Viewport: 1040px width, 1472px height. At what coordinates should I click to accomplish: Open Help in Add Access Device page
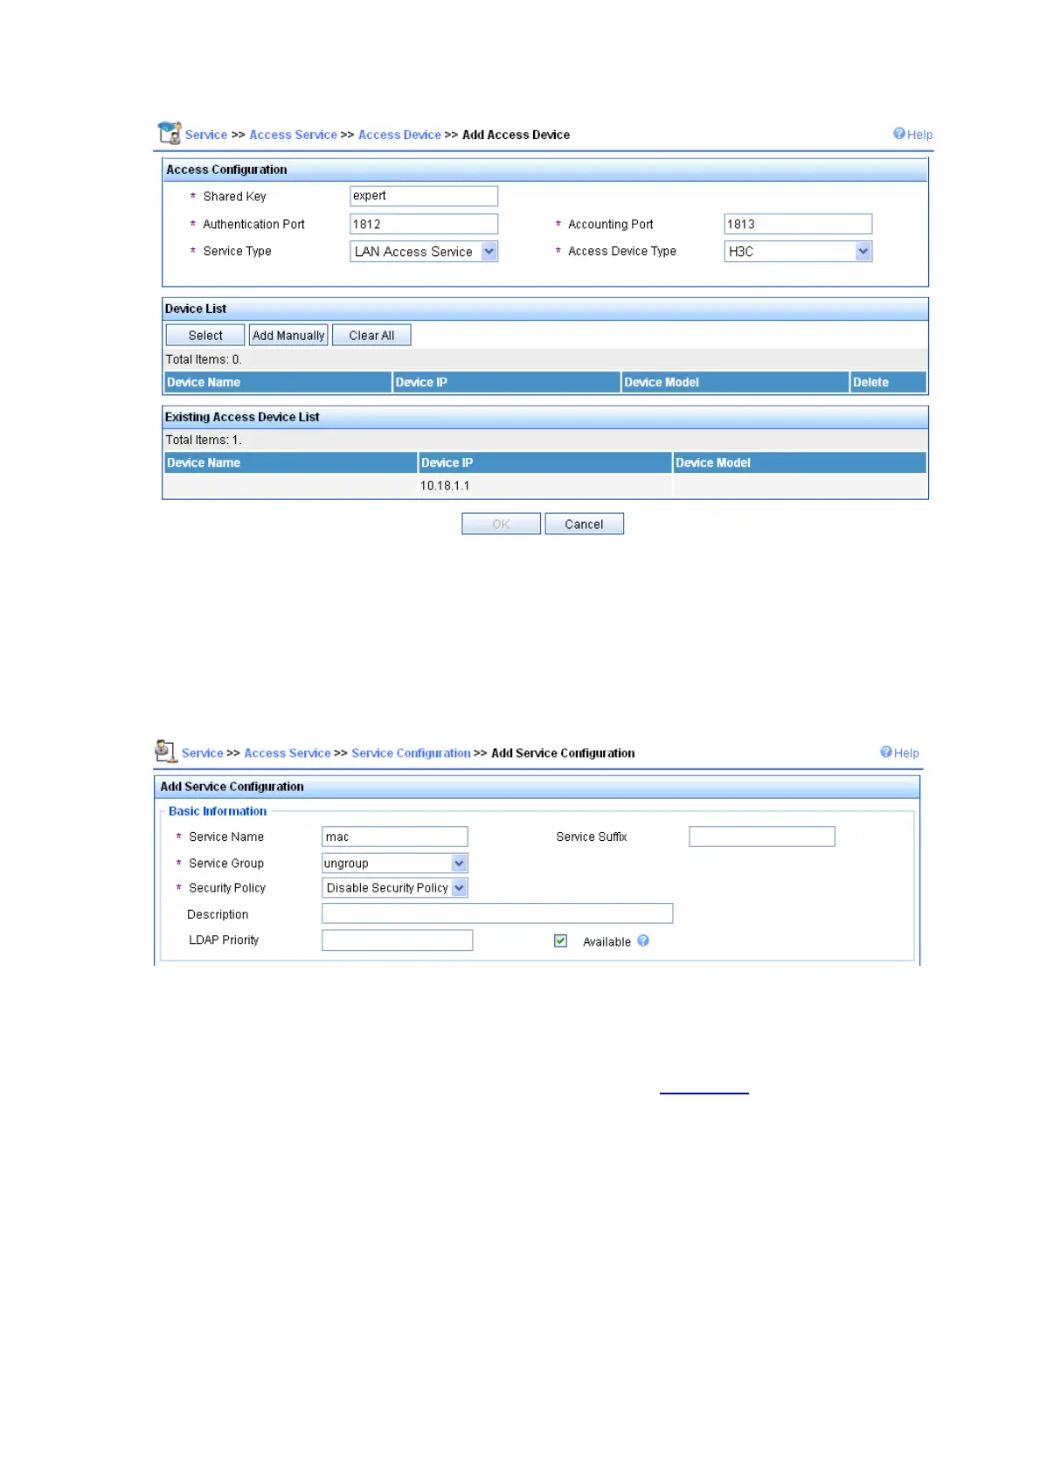pyautogui.click(x=912, y=134)
